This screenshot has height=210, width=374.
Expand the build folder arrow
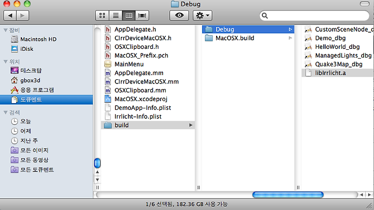click(191, 125)
